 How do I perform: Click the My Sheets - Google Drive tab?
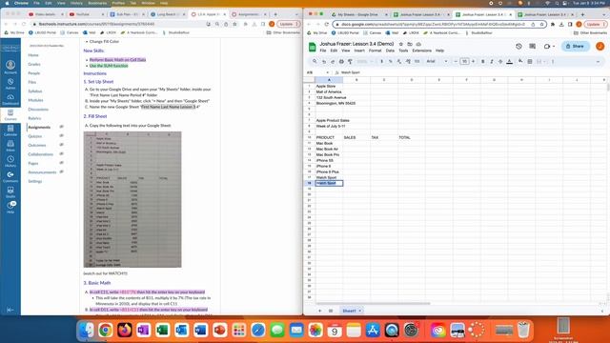coord(358,14)
